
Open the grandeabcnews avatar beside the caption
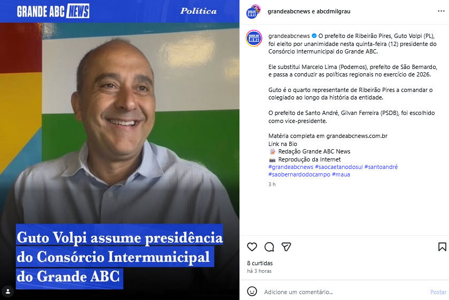pyautogui.click(x=254, y=38)
